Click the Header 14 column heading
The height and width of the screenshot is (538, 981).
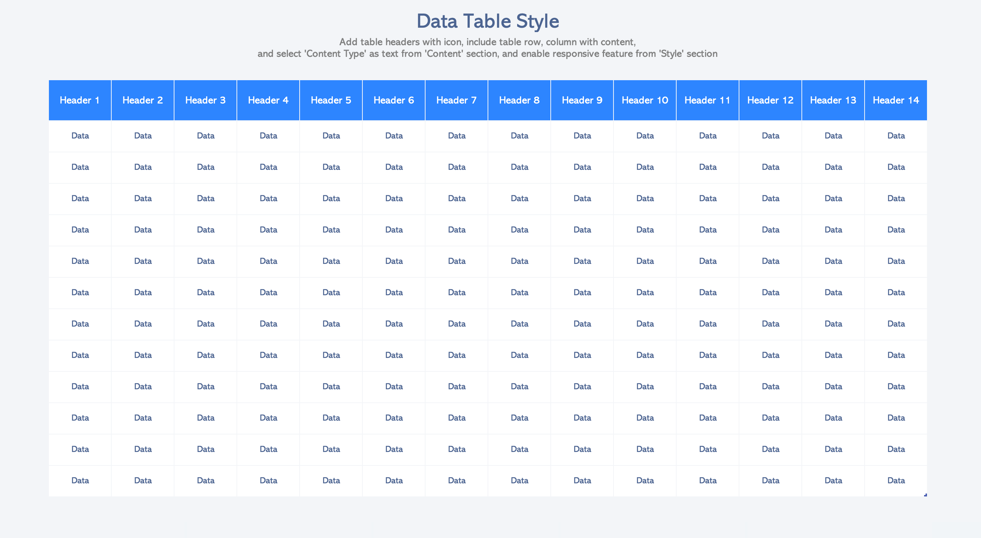click(x=896, y=100)
